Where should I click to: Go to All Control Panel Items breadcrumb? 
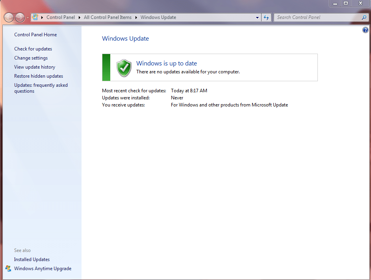(x=108, y=17)
